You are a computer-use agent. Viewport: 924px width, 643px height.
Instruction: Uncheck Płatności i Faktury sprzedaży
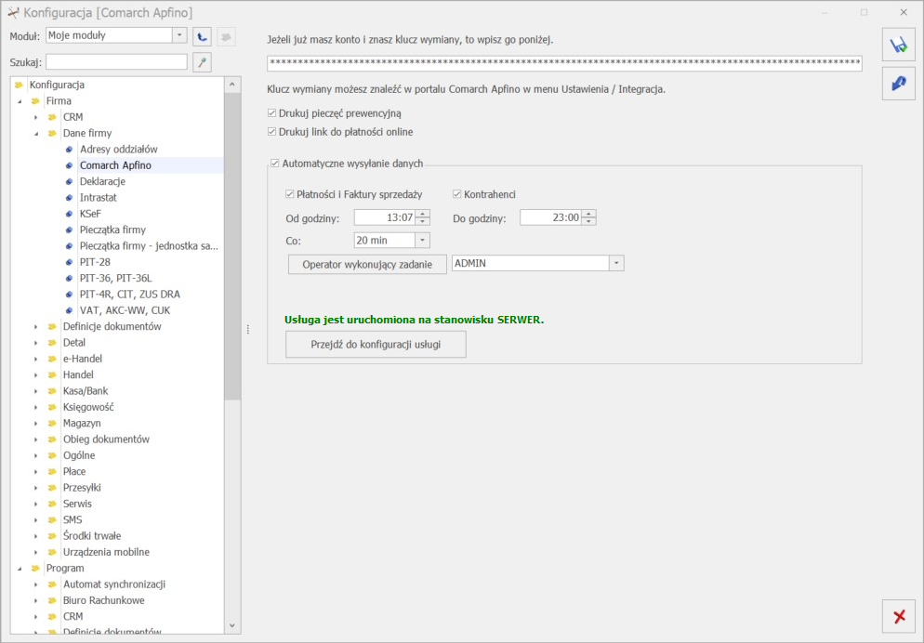click(289, 194)
